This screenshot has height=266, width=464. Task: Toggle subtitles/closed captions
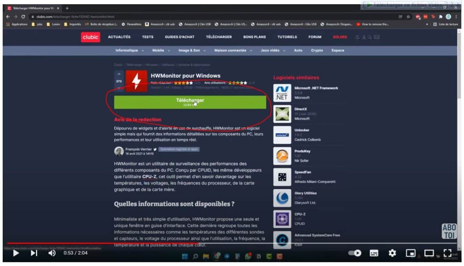[374, 253]
